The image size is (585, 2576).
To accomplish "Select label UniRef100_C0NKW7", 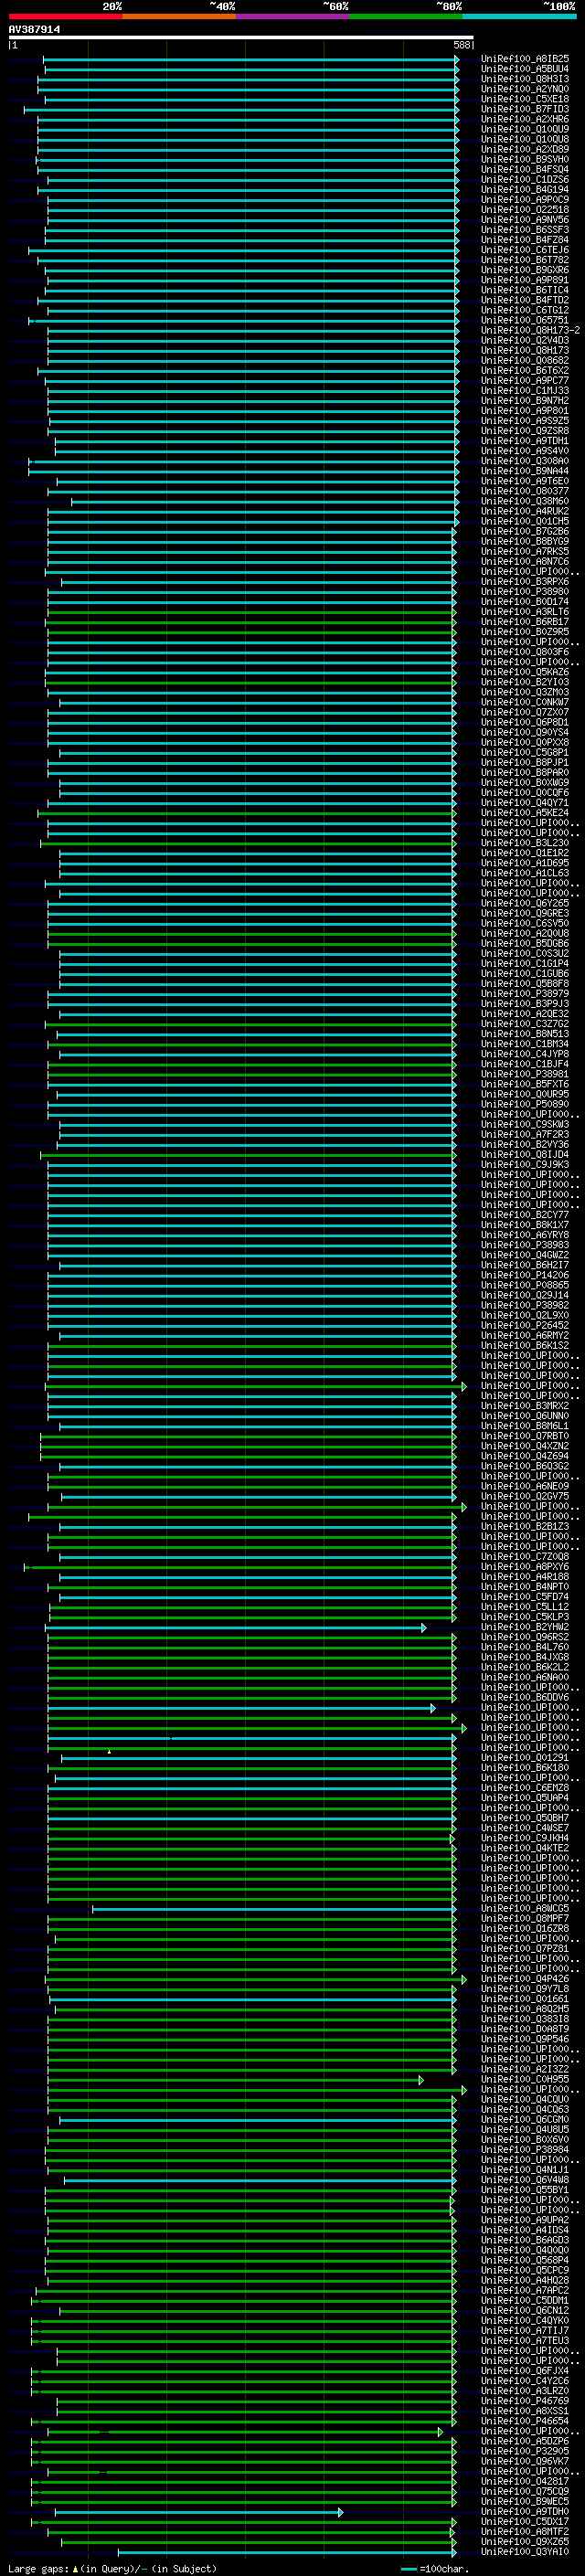I will tap(524, 702).
